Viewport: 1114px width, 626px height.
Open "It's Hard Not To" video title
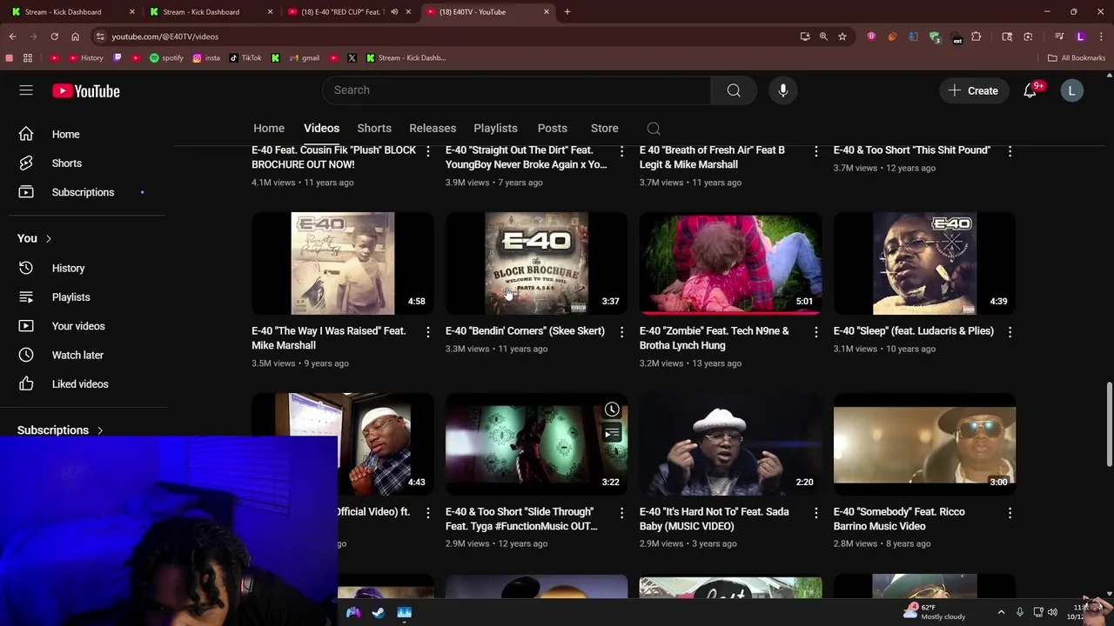[715, 519]
